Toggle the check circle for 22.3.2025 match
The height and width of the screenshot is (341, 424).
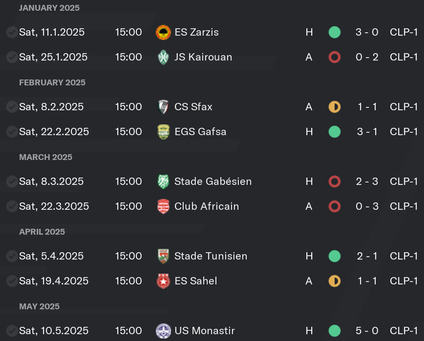pos(12,206)
